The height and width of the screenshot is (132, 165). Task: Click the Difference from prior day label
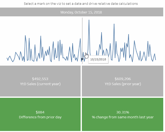(40, 117)
